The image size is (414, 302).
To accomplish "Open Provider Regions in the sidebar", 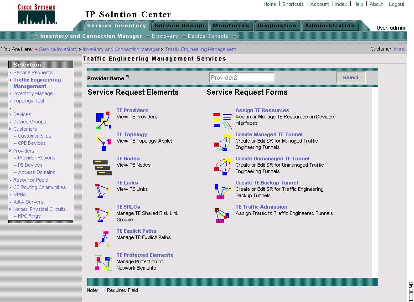I will [36, 158].
